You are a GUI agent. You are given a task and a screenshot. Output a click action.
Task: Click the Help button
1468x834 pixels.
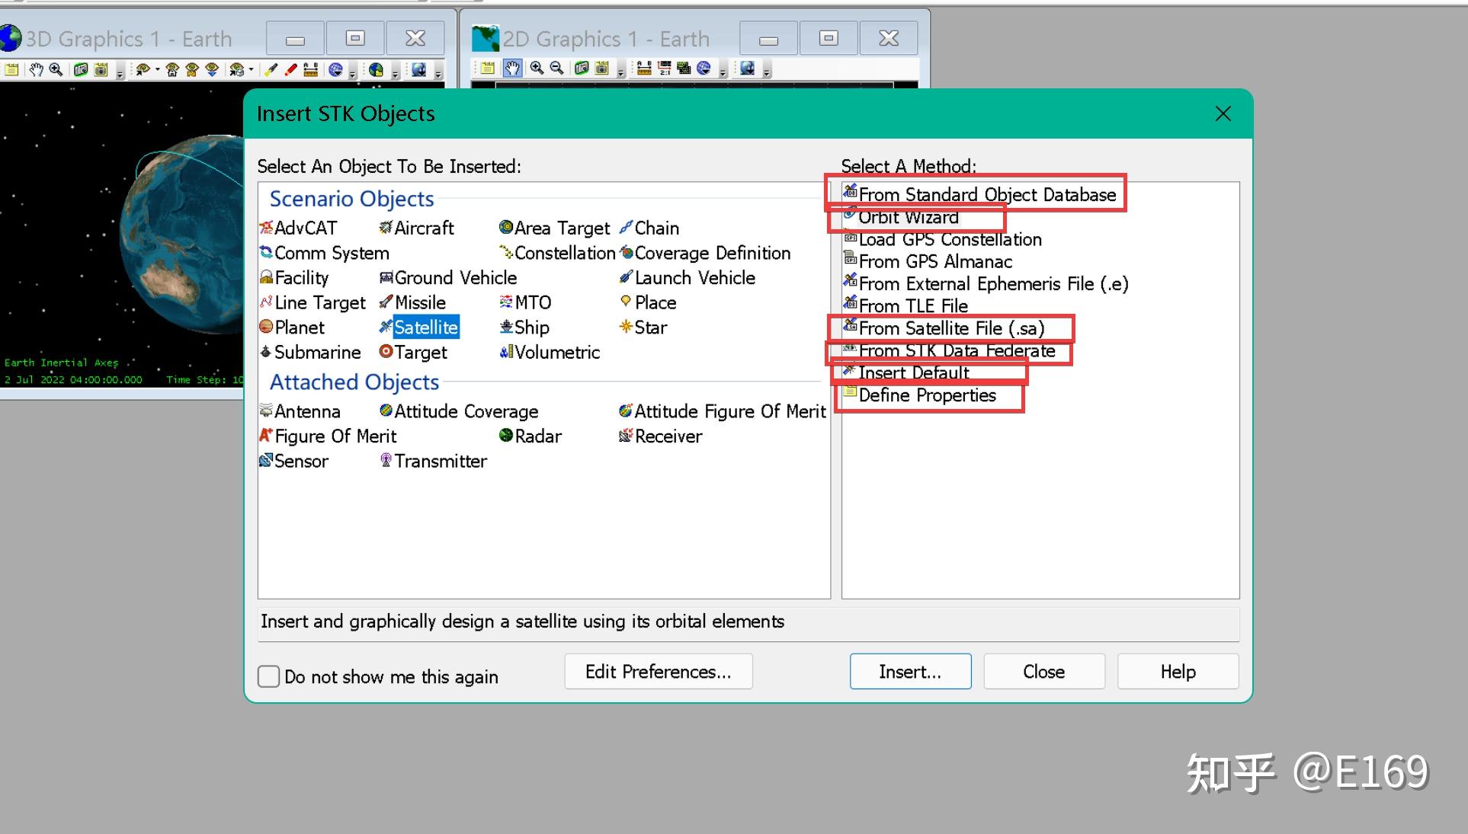[1177, 671]
